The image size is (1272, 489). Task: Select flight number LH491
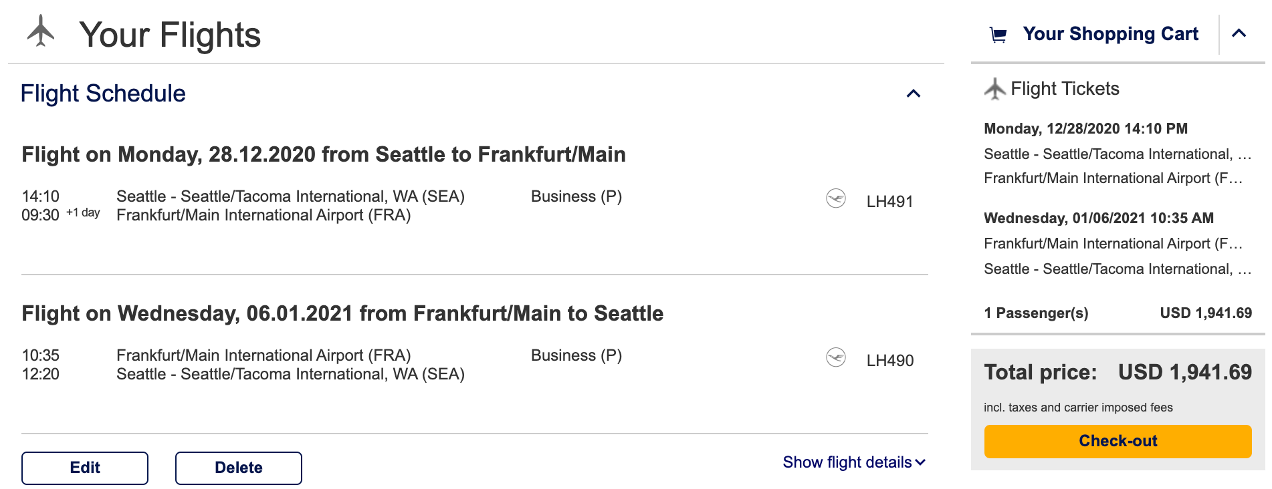point(889,202)
